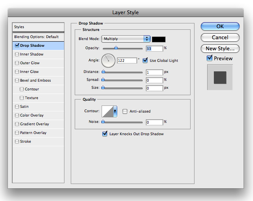Select the Inner Shadow list label
This screenshot has width=253, height=201.
pyautogui.click(x=32, y=54)
